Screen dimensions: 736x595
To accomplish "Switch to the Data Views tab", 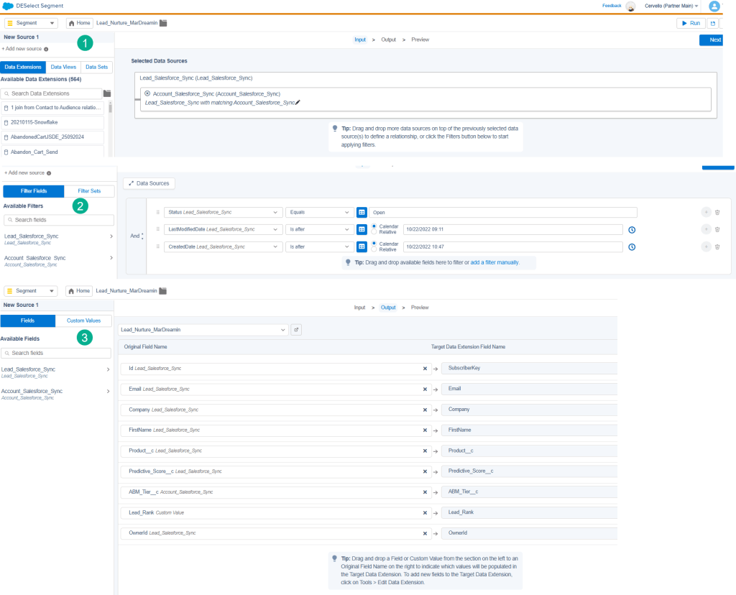I will 63,67.
